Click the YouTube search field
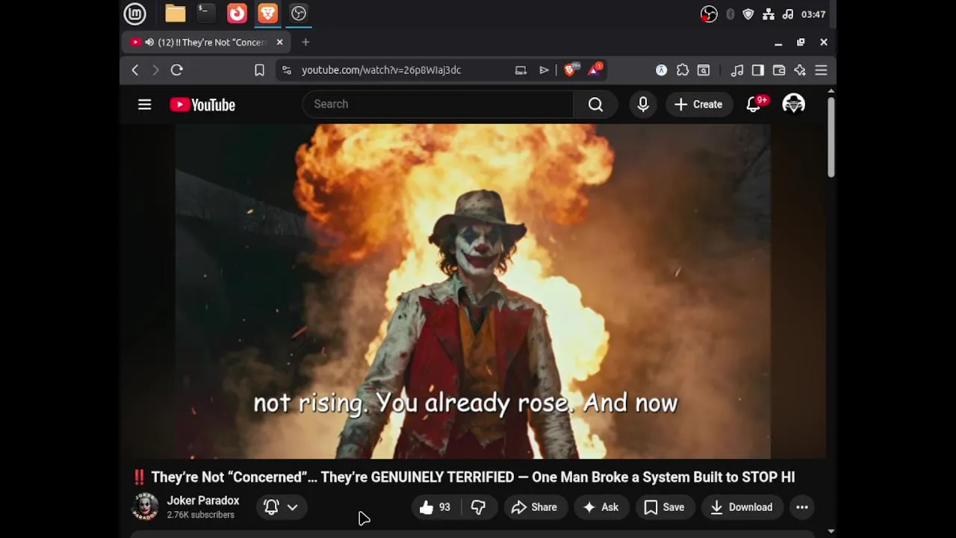The height and width of the screenshot is (538, 956). tap(438, 104)
